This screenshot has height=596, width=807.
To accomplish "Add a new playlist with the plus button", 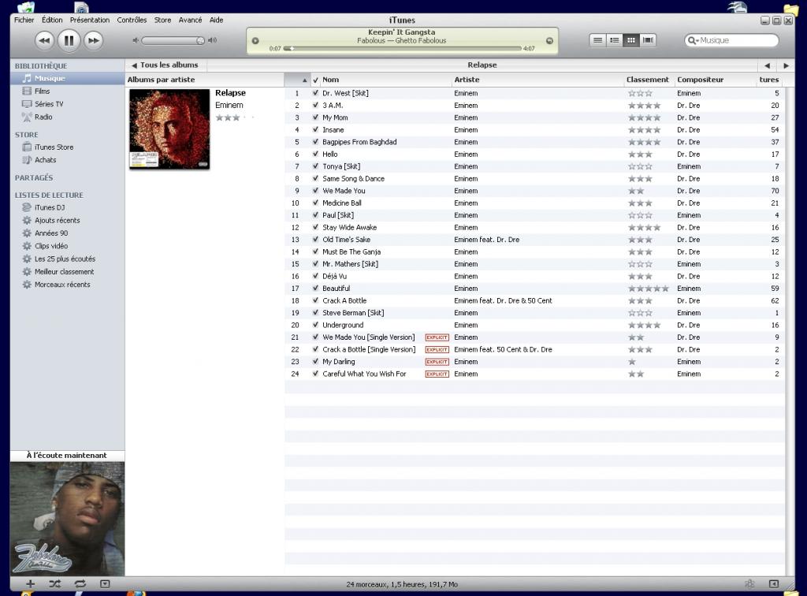I will click(x=31, y=583).
